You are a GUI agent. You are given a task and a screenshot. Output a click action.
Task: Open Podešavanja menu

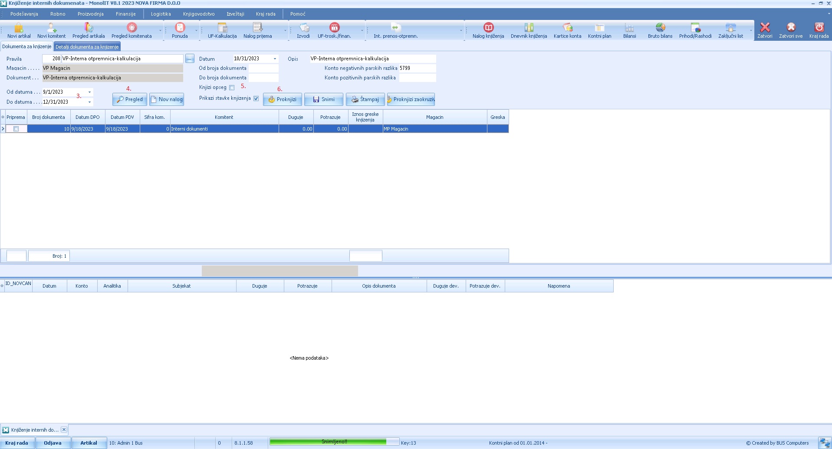[24, 14]
